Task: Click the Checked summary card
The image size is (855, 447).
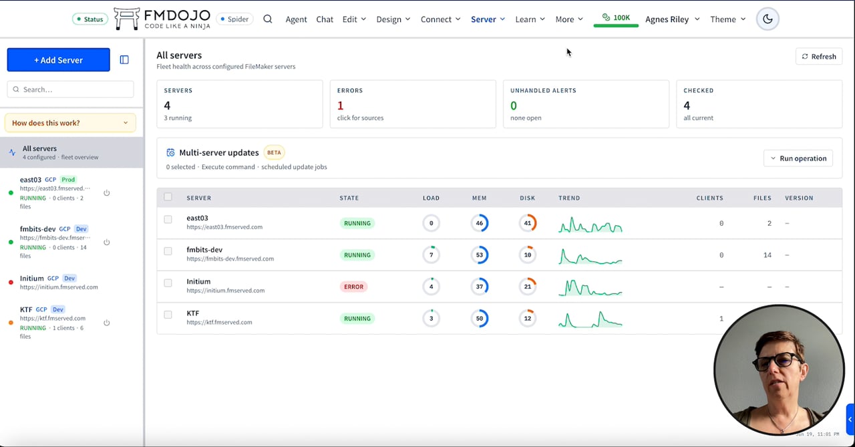Action: pyautogui.click(x=759, y=104)
